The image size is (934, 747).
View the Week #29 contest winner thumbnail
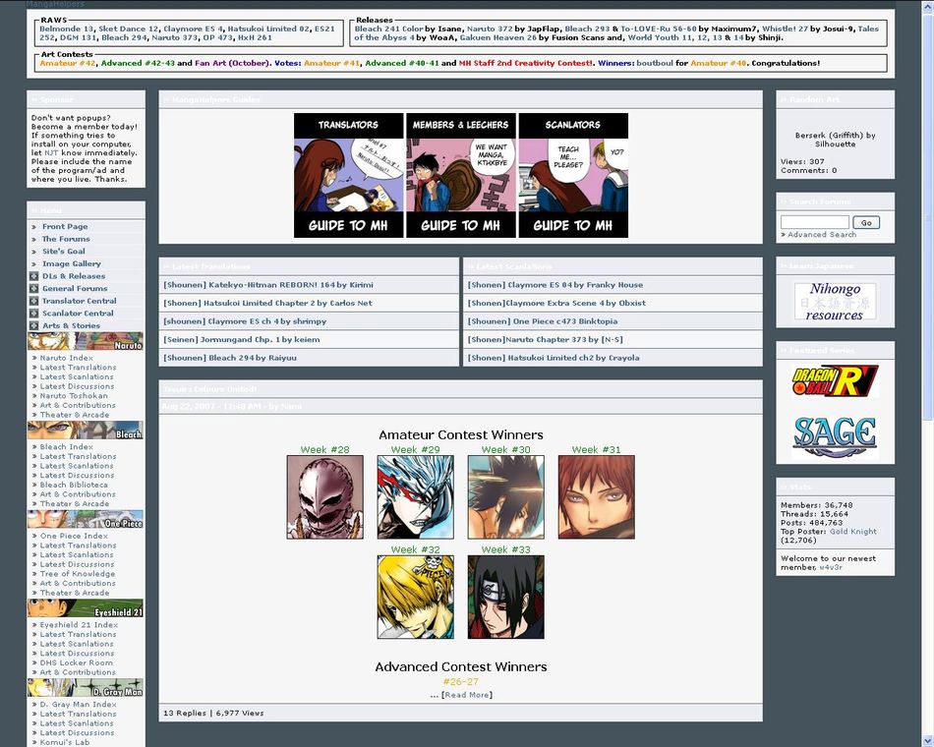click(415, 497)
